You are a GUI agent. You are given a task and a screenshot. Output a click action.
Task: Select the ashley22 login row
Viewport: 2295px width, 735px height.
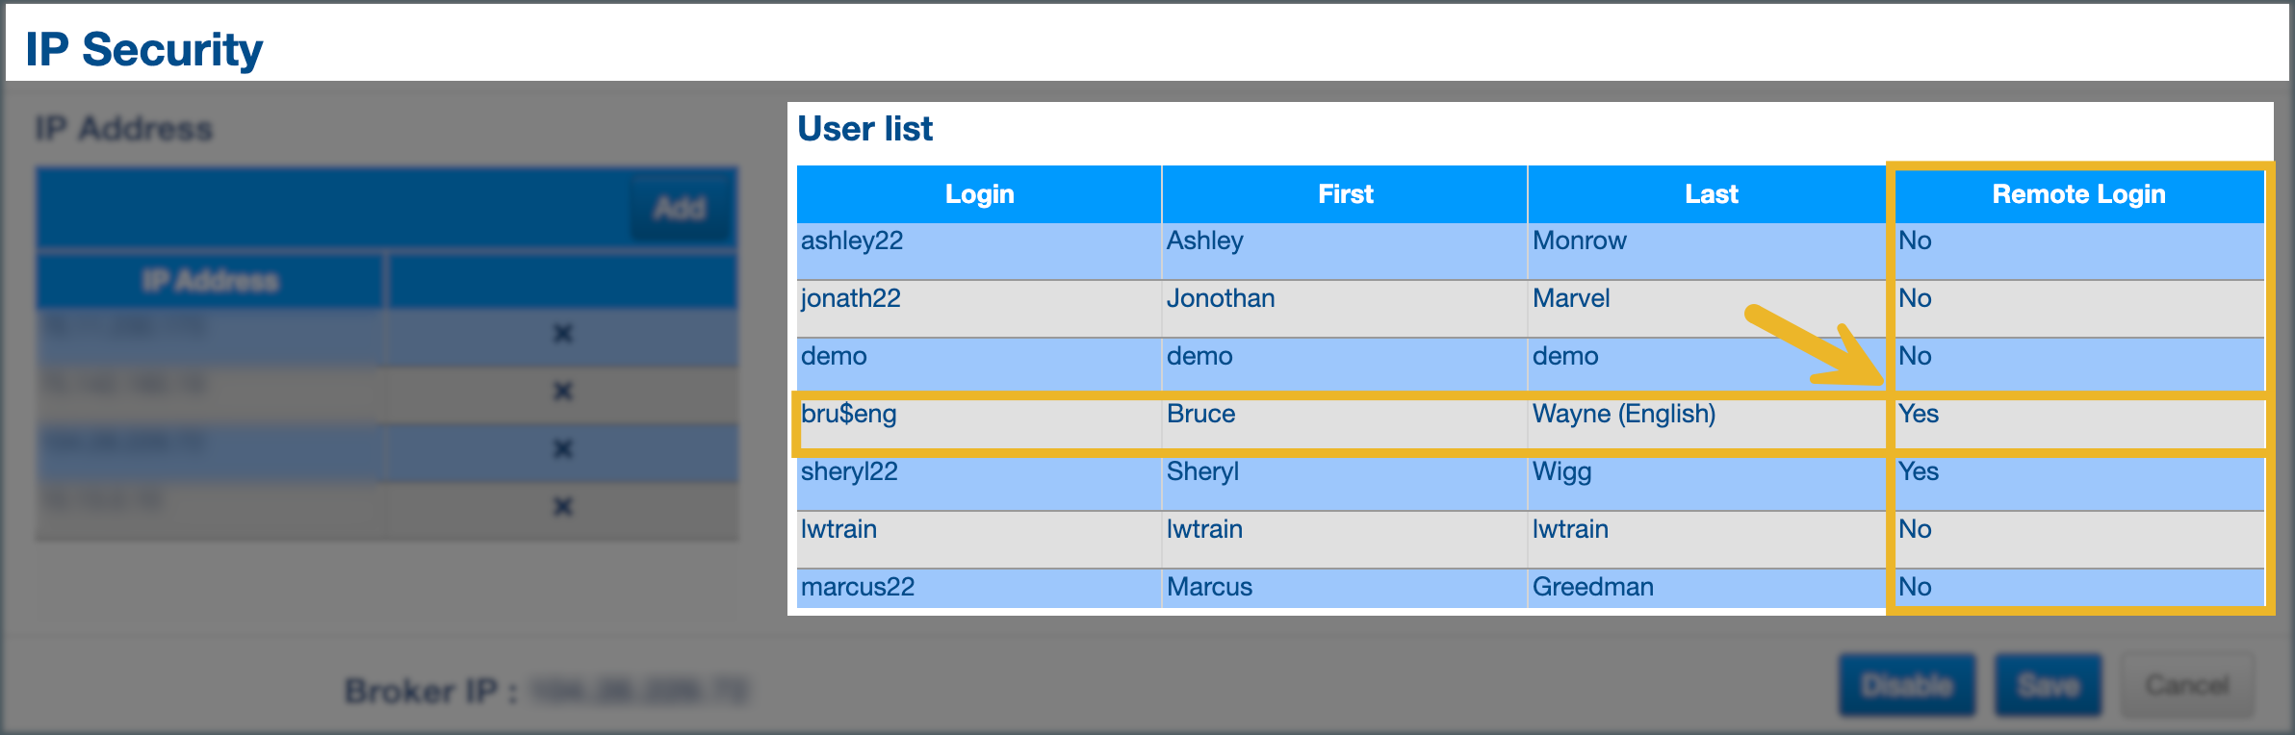pyautogui.click(x=852, y=241)
